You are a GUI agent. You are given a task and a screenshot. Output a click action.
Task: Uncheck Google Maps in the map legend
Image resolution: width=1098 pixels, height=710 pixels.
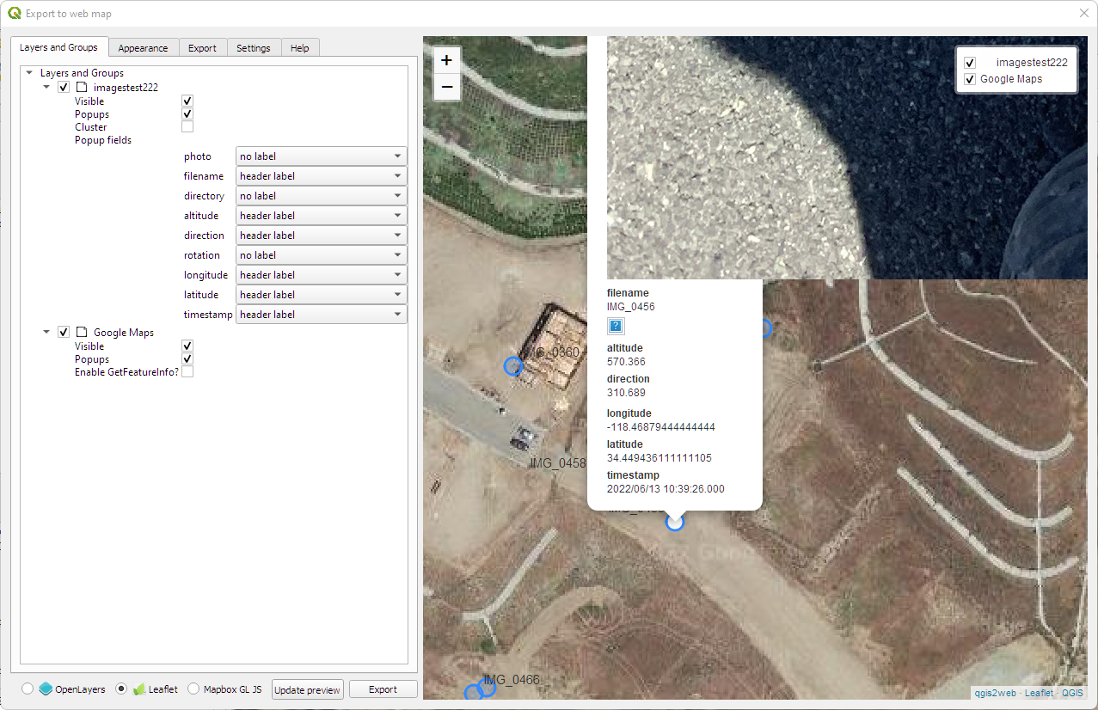(x=969, y=78)
